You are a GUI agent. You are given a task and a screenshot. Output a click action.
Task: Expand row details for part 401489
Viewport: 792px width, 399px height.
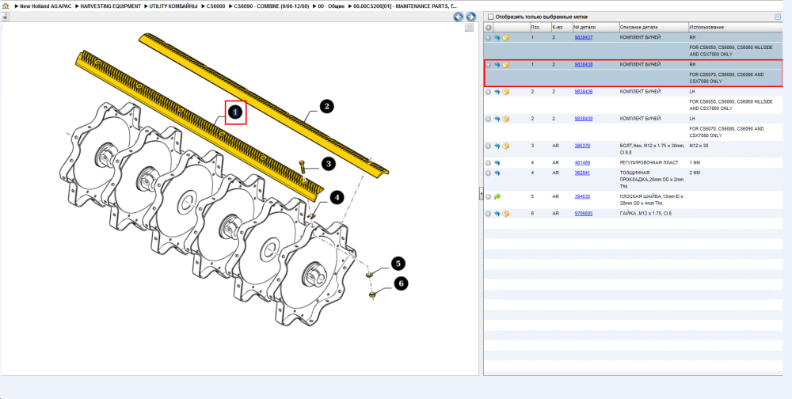(489, 163)
